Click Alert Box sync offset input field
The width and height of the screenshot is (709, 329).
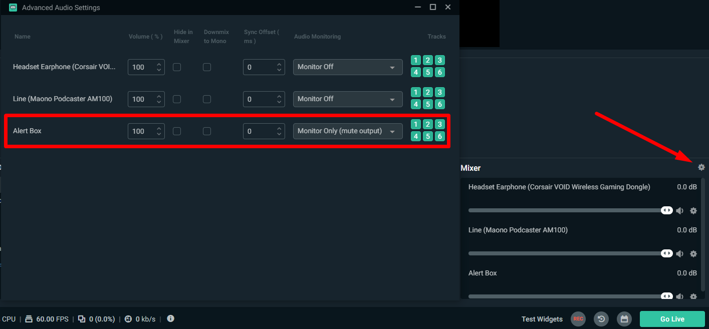259,131
